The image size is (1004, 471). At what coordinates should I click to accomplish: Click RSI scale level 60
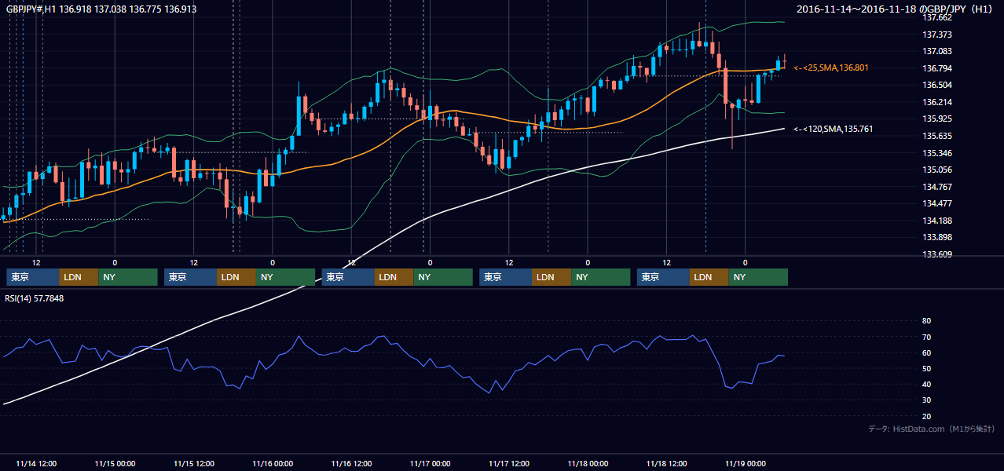[926, 352]
